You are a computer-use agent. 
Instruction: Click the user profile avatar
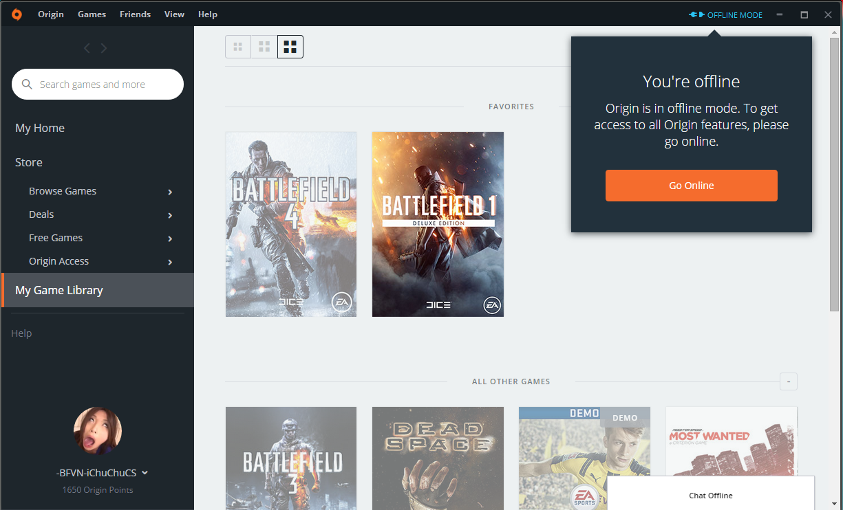98,431
